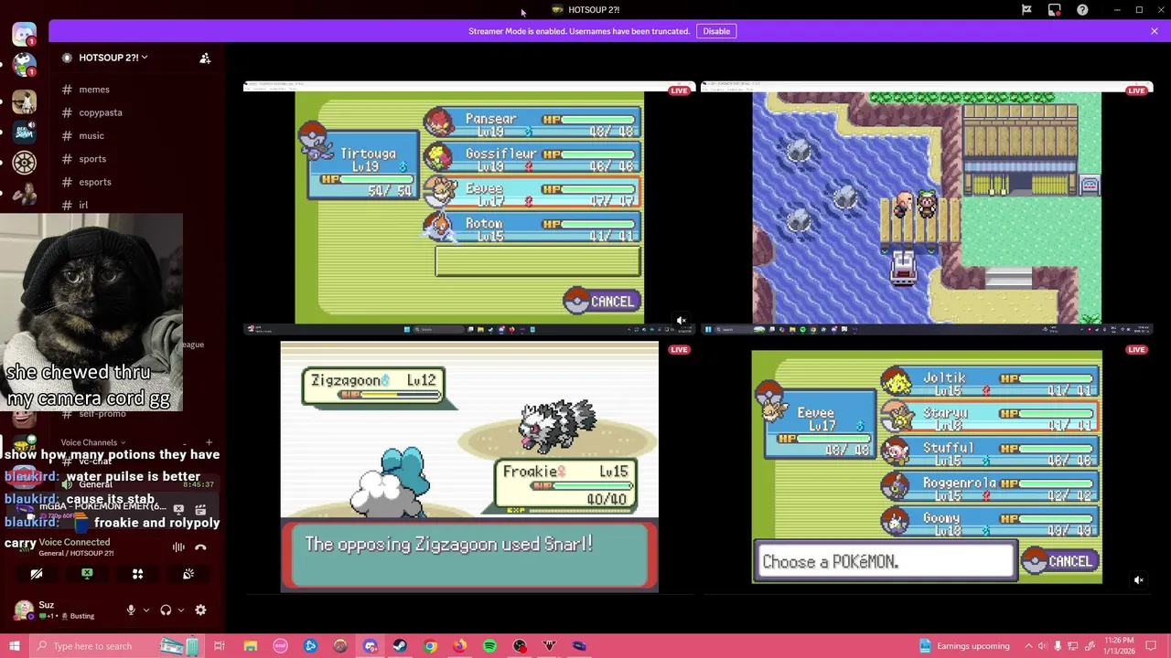Open osu! from the taskbar
The image size is (1171, 658).
pyautogui.click(x=280, y=646)
